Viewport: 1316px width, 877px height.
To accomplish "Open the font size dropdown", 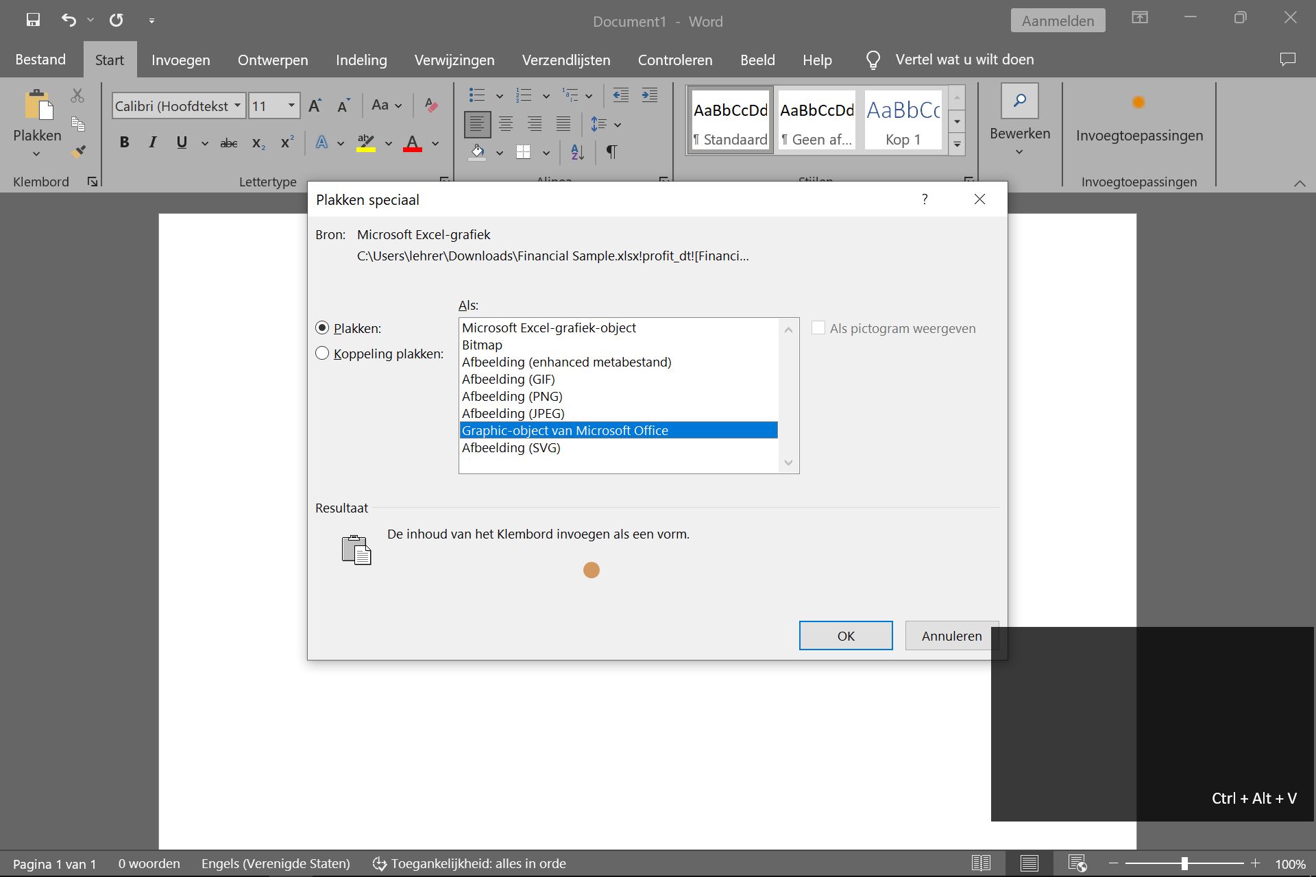I will (x=291, y=106).
